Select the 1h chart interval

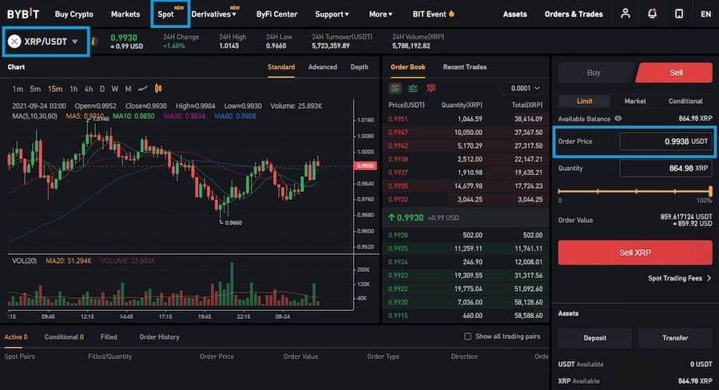[x=73, y=89]
